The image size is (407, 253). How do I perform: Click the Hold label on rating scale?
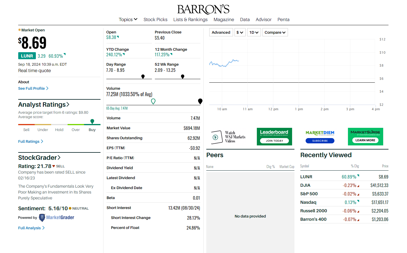tap(59, 130)
